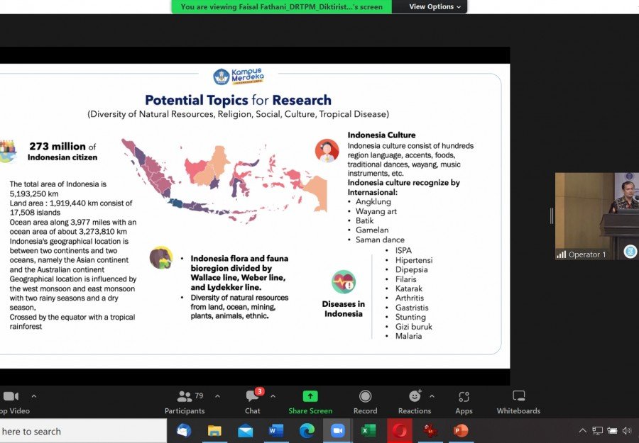The height and width of the screenshot is (443, 639).
Task: Expand the Reactions options arrow
Action: (x=432, y=396)
